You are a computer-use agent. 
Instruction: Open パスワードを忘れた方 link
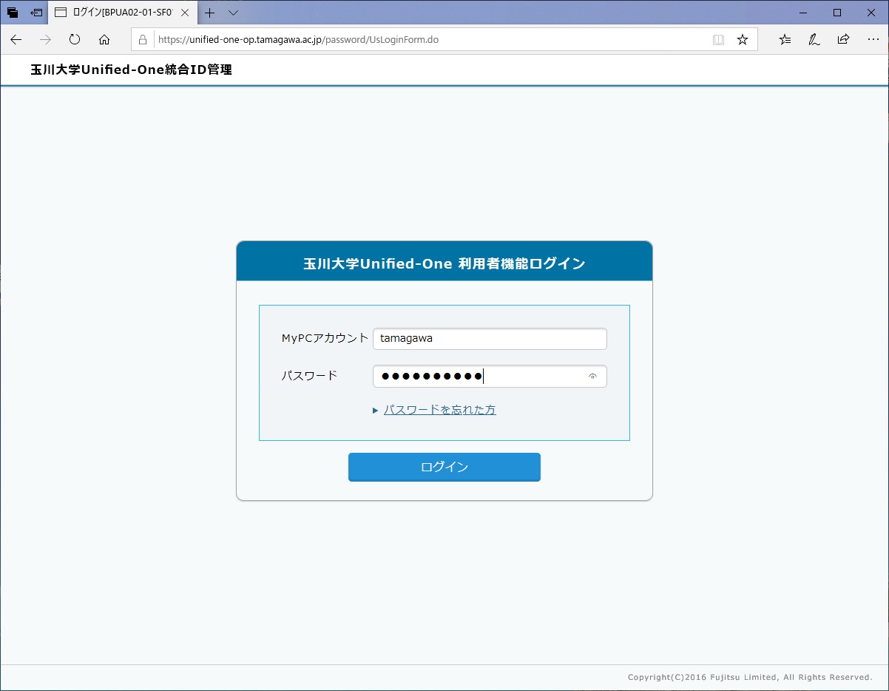[439, 409]
